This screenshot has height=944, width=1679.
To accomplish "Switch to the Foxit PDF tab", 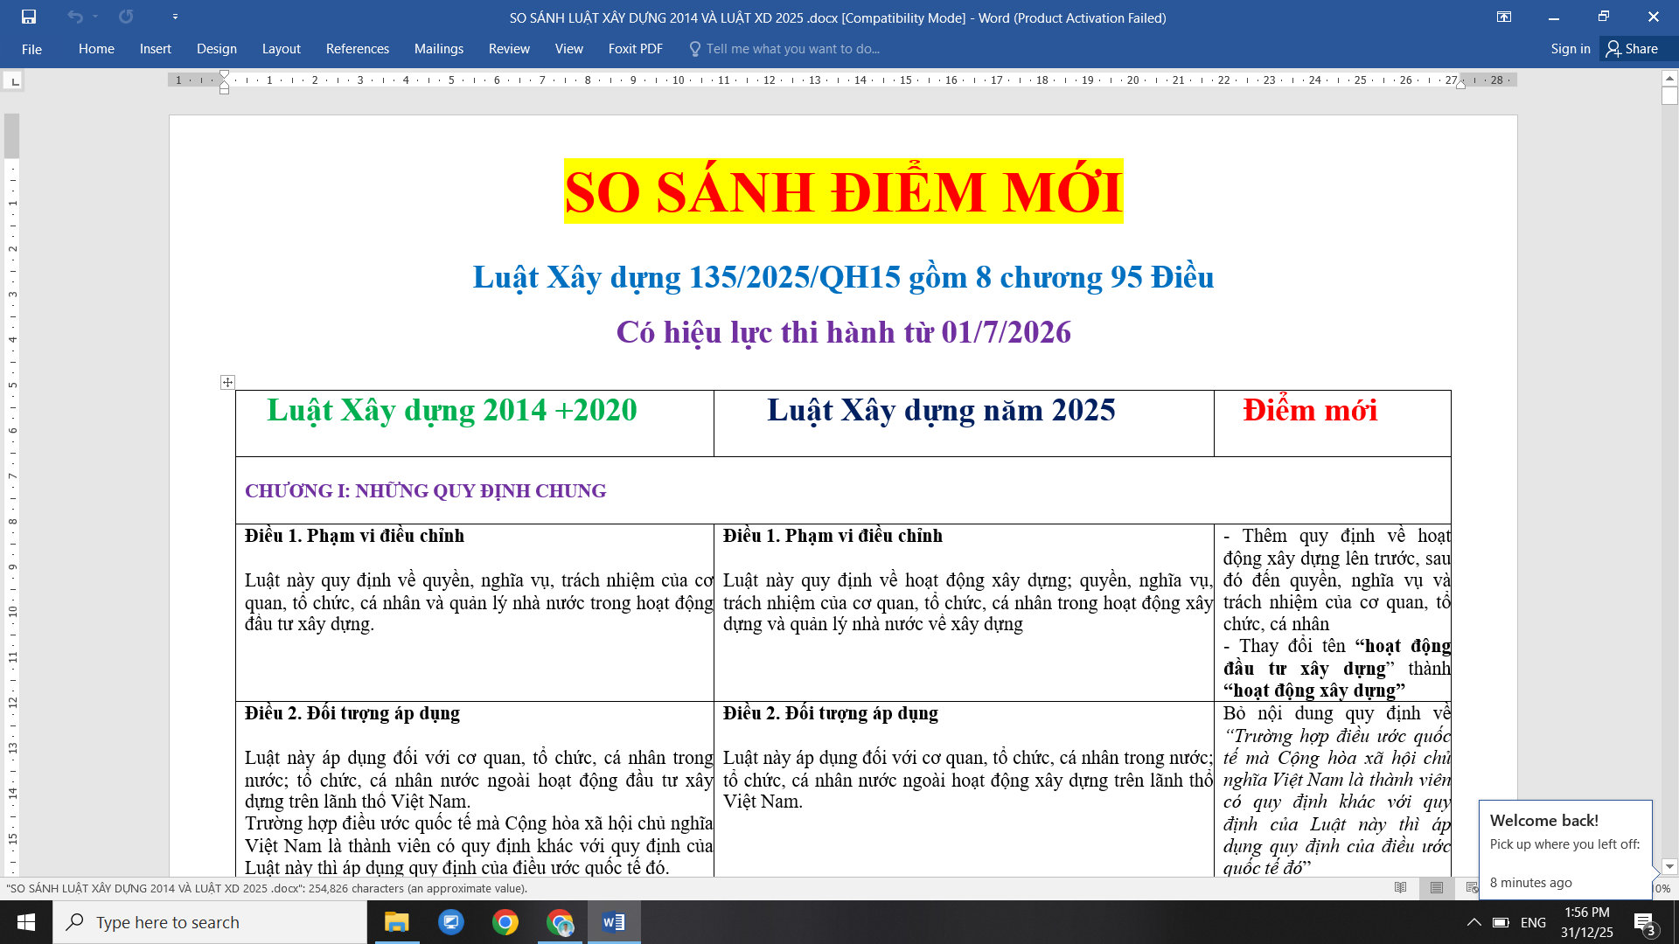I will (x=636, y=49).
